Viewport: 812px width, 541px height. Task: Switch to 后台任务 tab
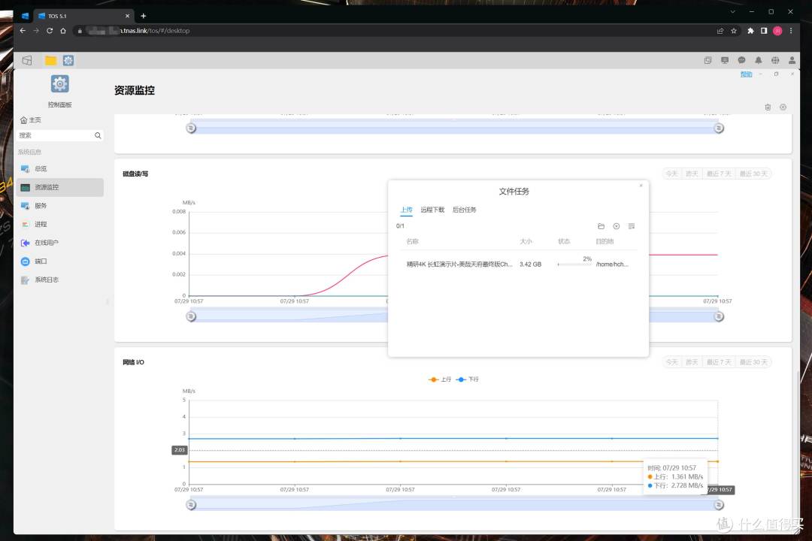tap(465, 210)
